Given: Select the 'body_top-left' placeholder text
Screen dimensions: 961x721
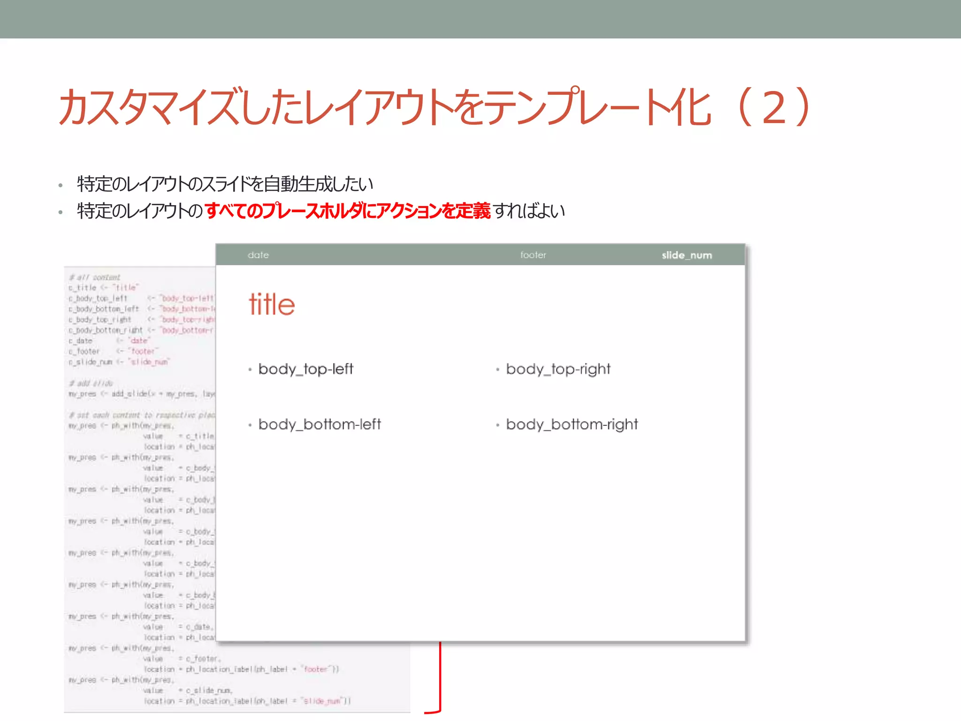Looking at the screenshot, I should (305, 369).
